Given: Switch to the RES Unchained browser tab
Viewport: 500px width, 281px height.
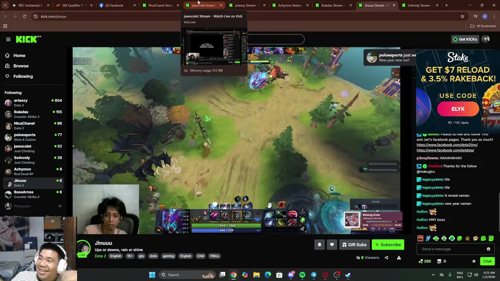Looking at the screenshot, I should pyautogui.click(x=29, y=5).
